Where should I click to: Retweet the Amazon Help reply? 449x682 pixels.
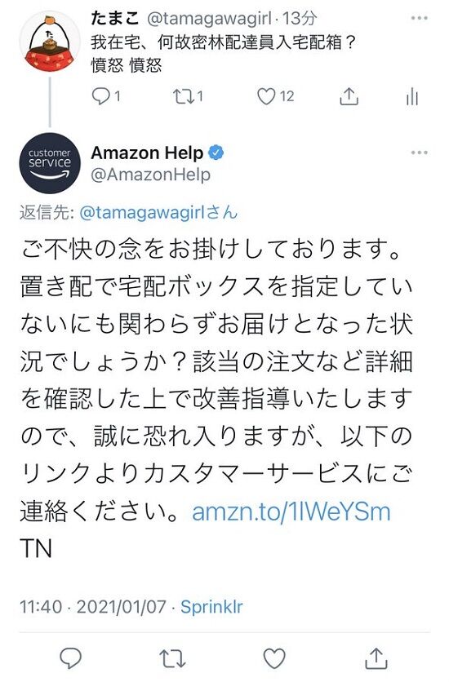[x=172, y=658]
